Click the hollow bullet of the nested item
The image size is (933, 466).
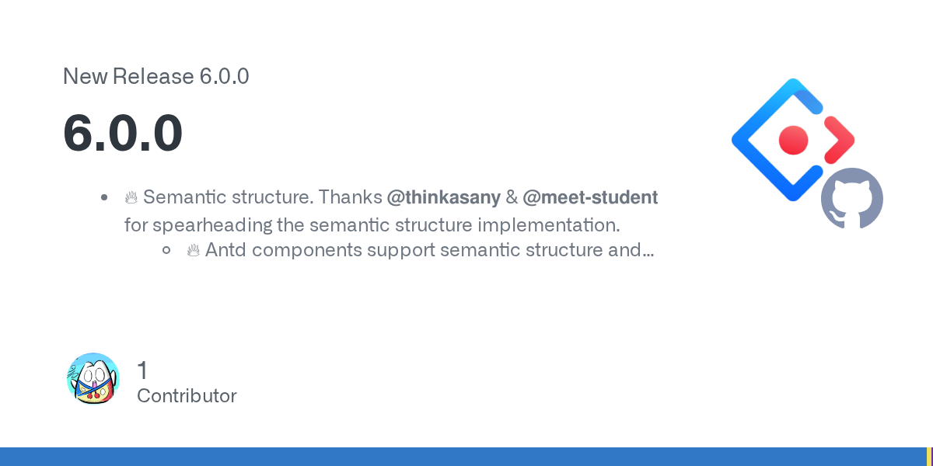click(166, 251)
